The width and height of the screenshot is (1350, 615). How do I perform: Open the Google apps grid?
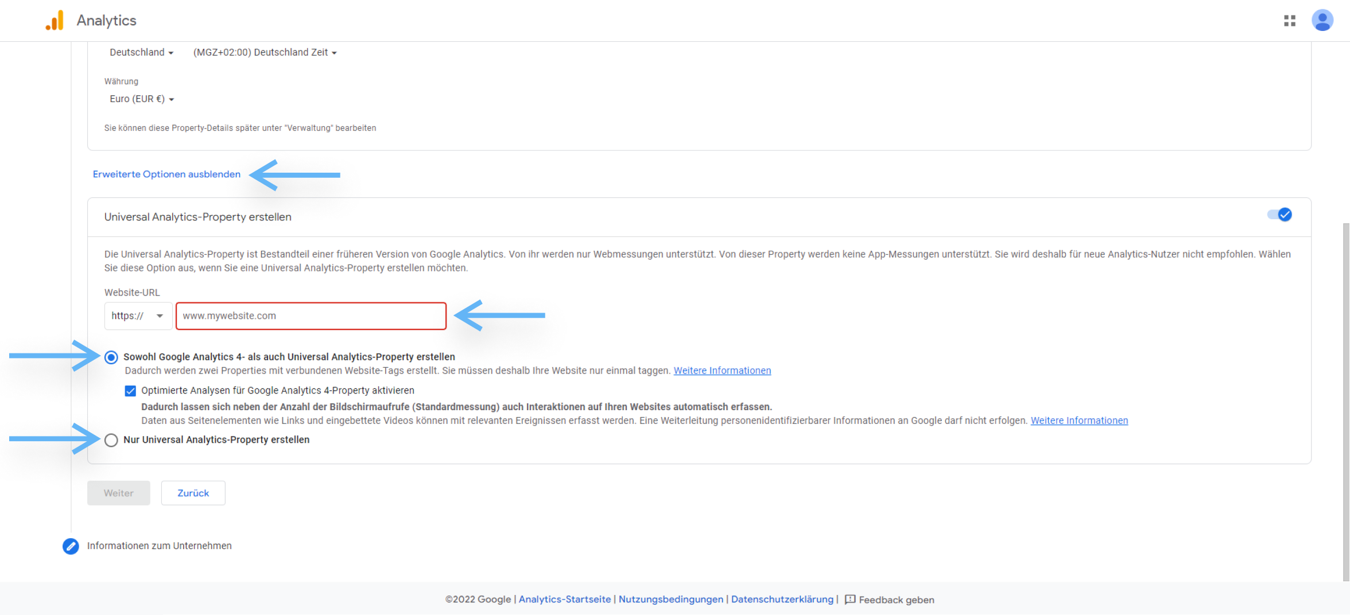click(1290, 21)
